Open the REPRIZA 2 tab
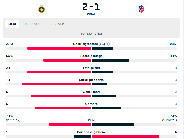The image size is (184, 139). click(56, 24)
